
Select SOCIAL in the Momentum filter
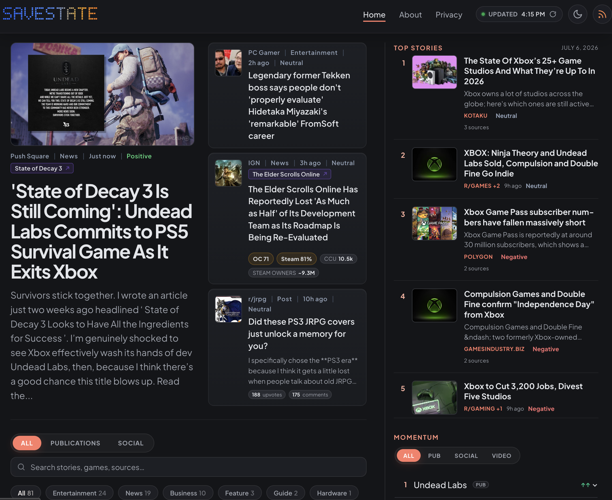pyautogui.click(x=466, y=456)
